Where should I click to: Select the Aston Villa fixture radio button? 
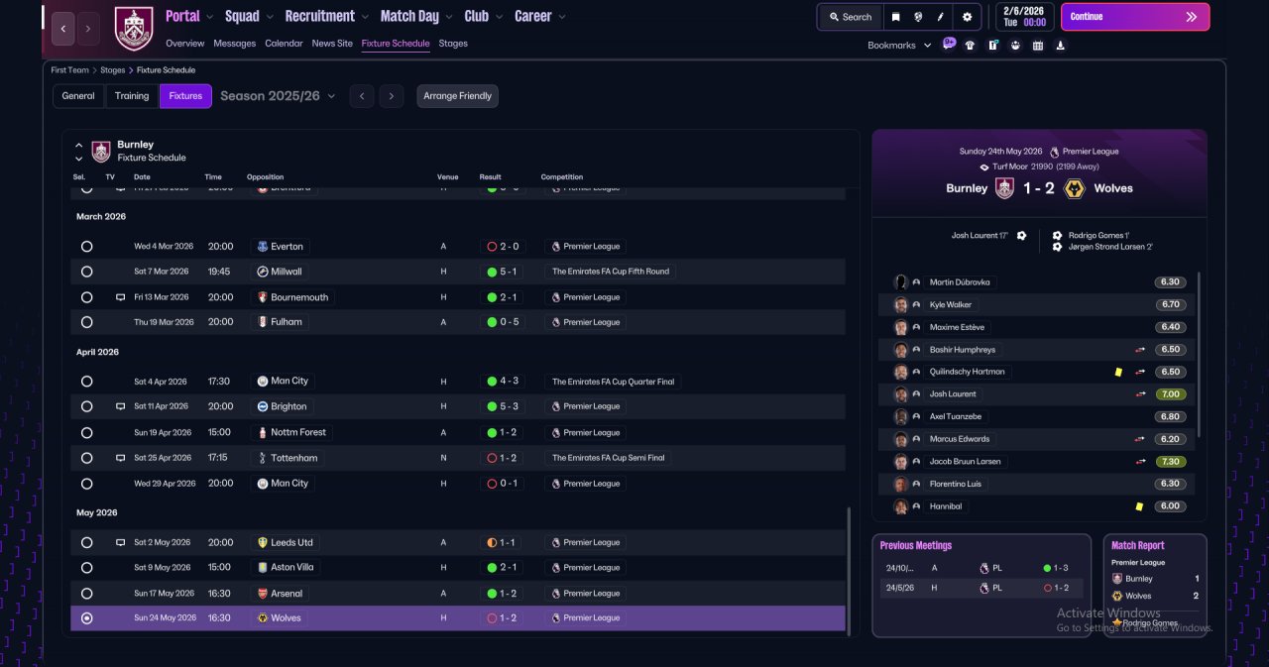coord(87,568)
